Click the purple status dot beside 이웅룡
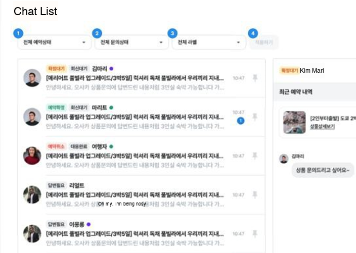356x253 pixels. [x=88, y=224]
